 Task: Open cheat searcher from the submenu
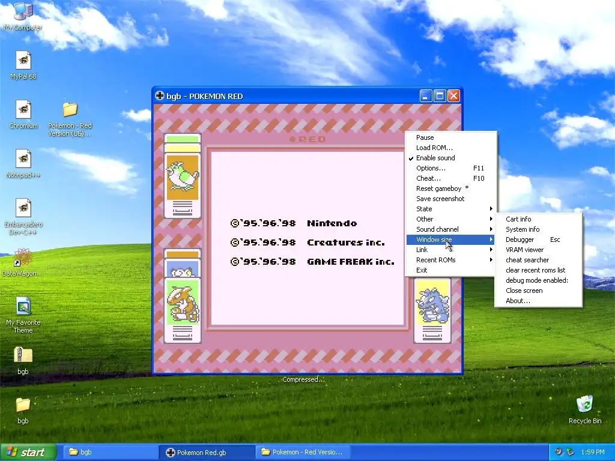[539, 260]
